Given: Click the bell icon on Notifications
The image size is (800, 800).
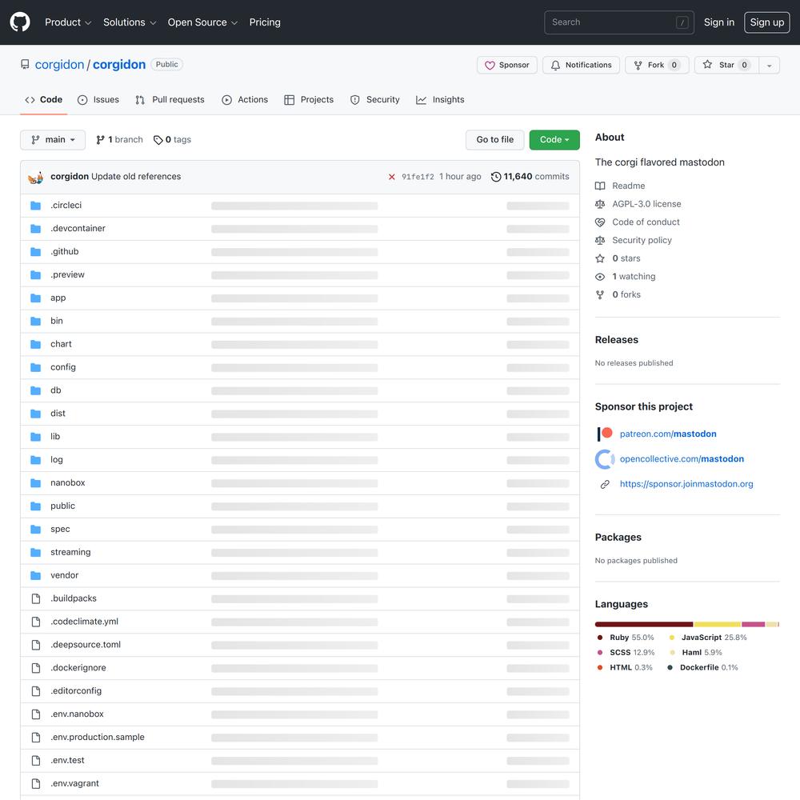Looking at the screenshot, I should (556, 66).
